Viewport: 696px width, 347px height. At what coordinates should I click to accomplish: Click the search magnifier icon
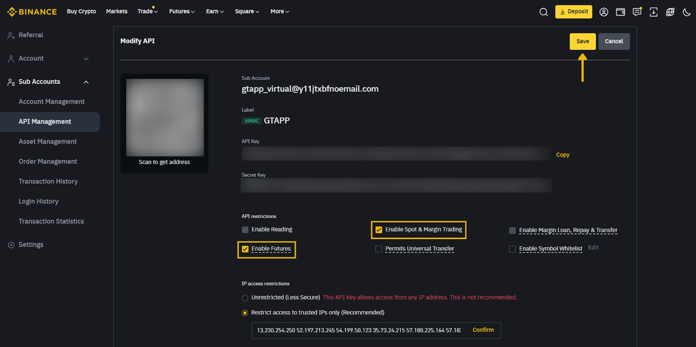coord(543,12)
